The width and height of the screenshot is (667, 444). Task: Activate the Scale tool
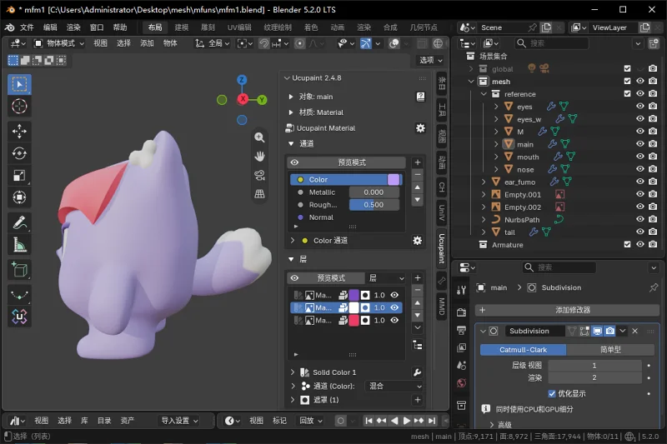[19, 176]
